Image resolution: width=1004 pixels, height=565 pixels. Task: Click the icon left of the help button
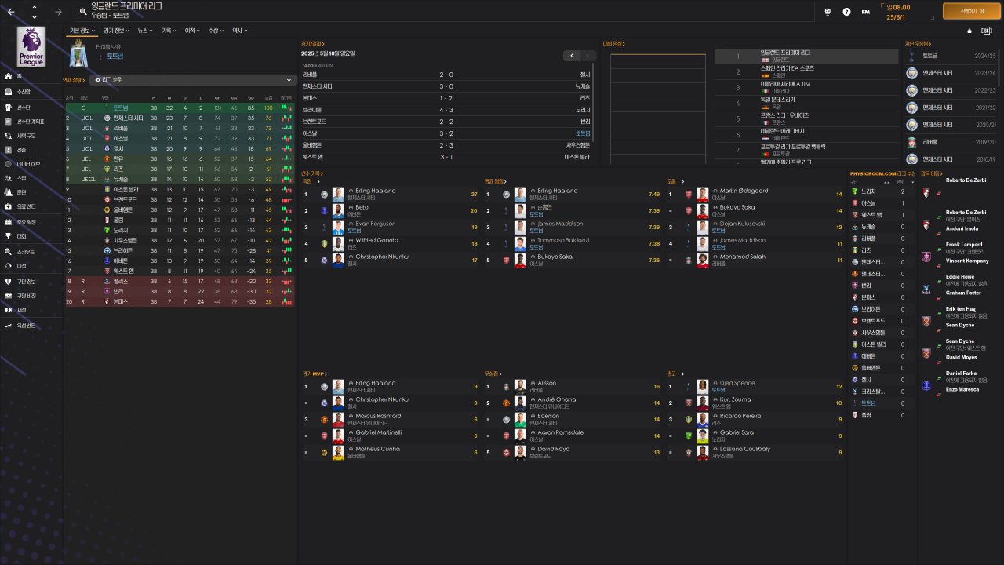(x=828, y=12)
